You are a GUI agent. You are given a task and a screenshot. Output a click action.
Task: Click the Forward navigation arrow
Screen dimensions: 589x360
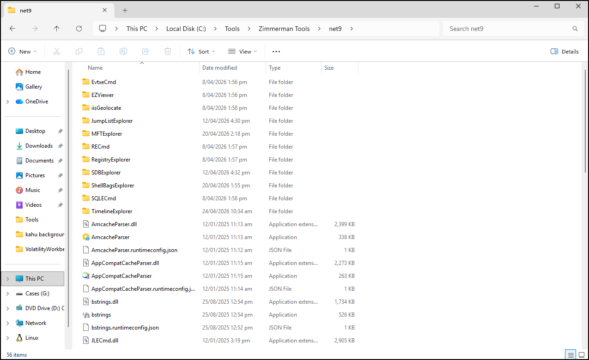(35, 29)
